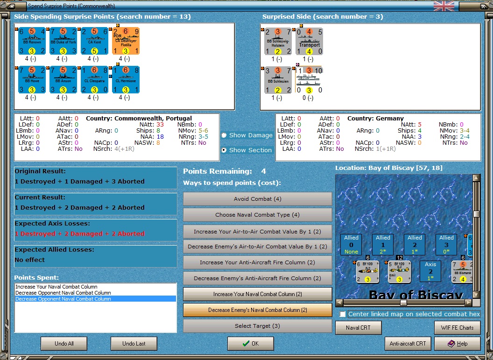Screen dimensions: 493x360
Task: Select the BB Schleswig-Holstein counter
Action: coord(278,41)
